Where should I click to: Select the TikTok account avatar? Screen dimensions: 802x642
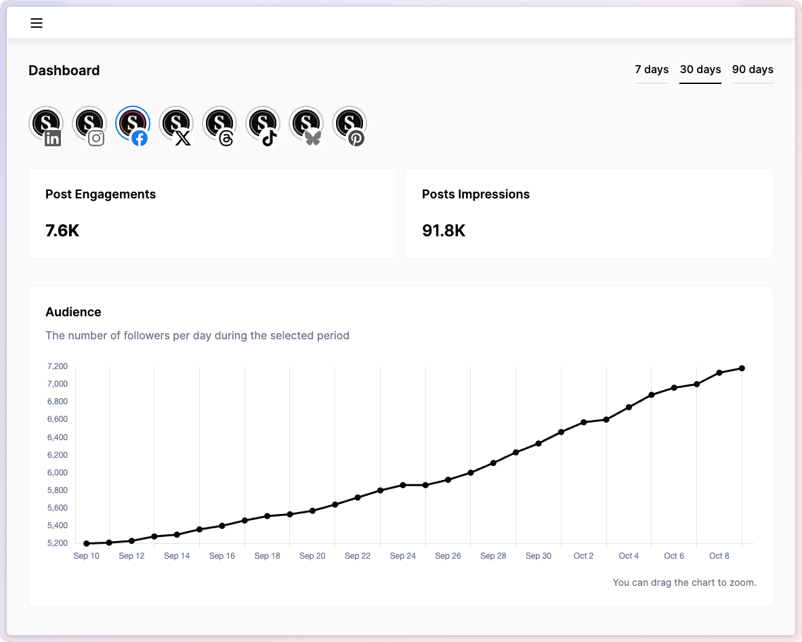coord(263,125)
